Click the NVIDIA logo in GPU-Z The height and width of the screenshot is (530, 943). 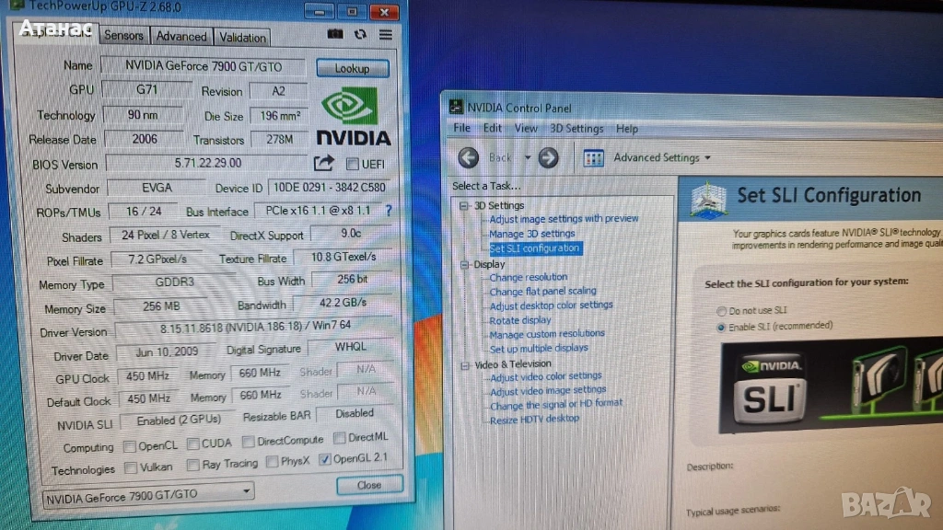pyautogui.click(x=353, y=115)
